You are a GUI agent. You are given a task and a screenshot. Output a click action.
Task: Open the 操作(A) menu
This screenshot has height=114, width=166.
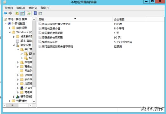[x=21, y=8]
